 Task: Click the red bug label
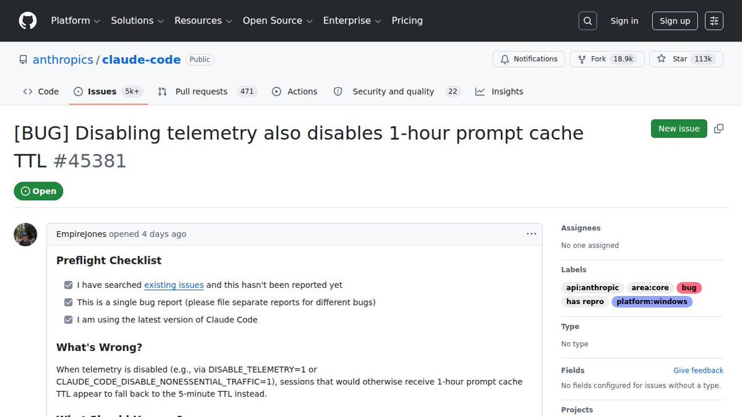(689, 287)
